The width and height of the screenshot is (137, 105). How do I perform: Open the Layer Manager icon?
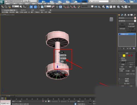(103, 7)
